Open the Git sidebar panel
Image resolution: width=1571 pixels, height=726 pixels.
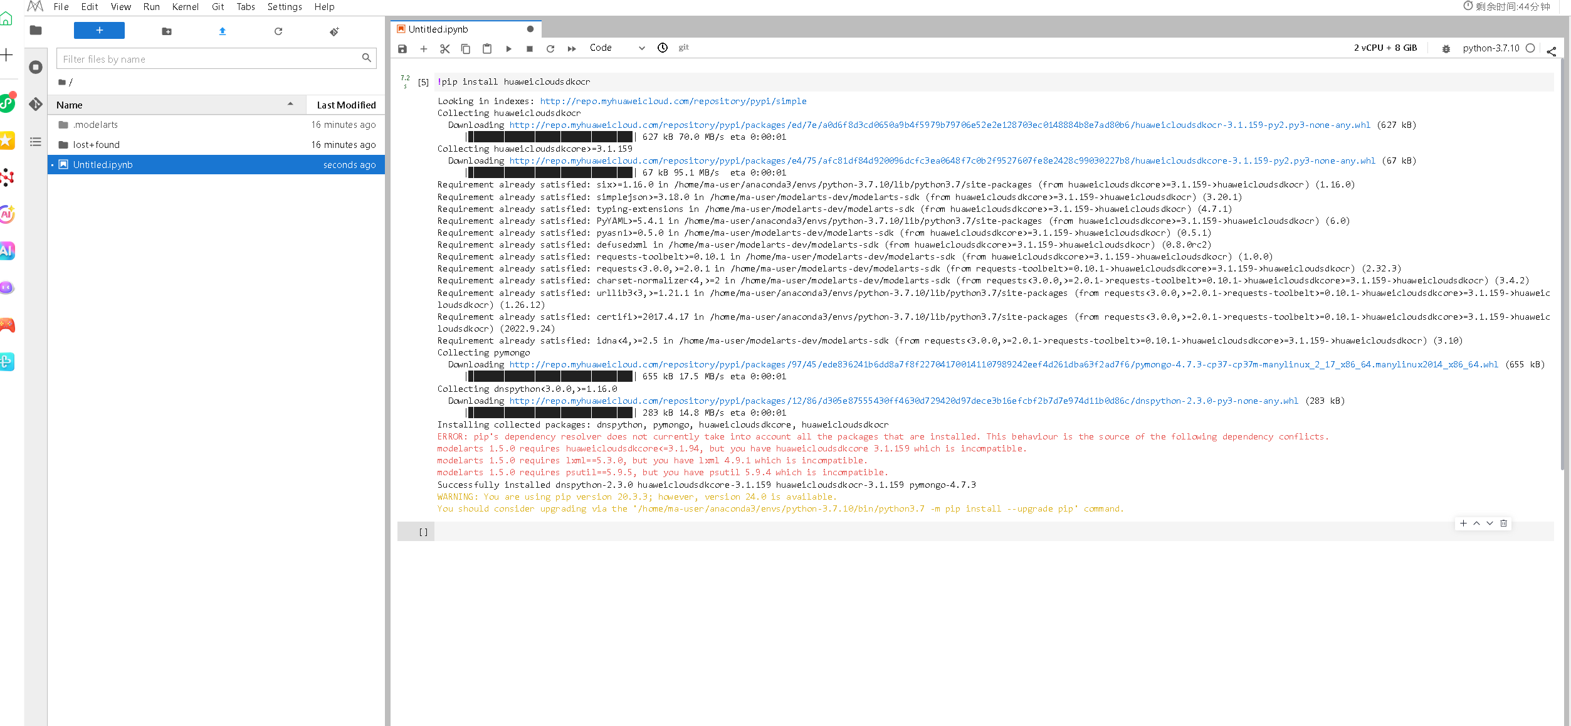pyautogui.click(x=36, y=104)
